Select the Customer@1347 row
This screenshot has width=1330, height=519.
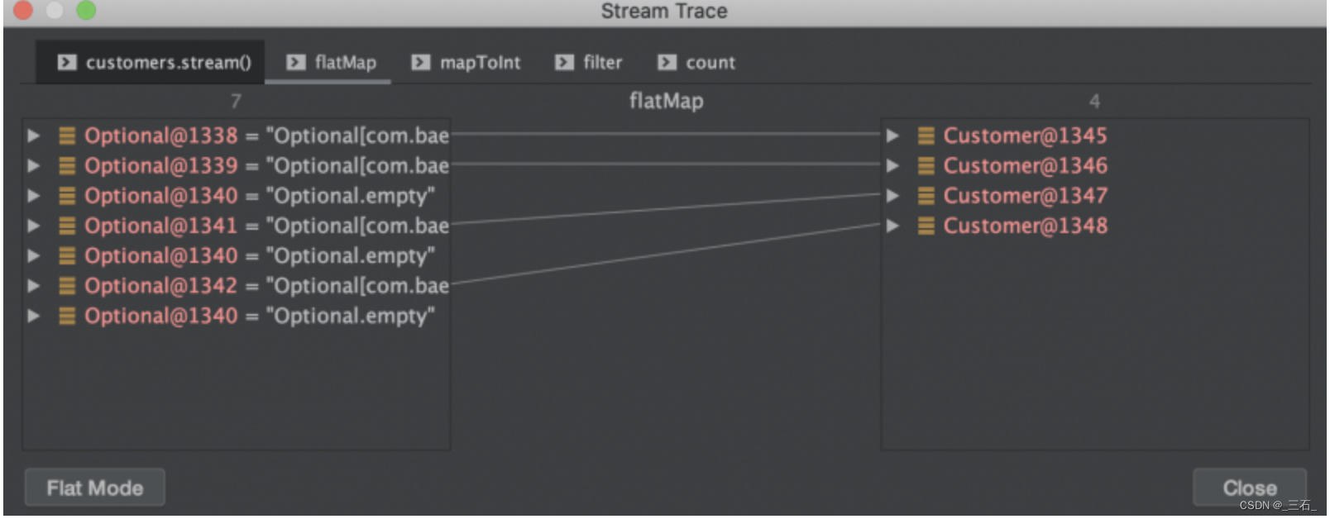[x=1094, y=196]
